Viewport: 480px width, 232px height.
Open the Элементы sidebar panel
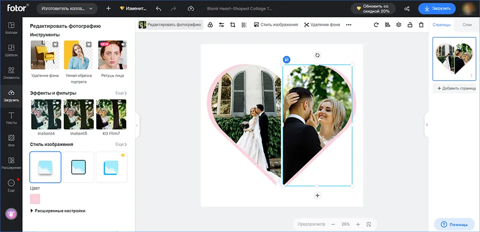pos(12,73)
